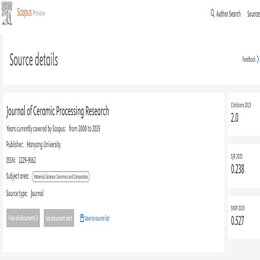Click the SNIP 2023 value 0.527

237,221
